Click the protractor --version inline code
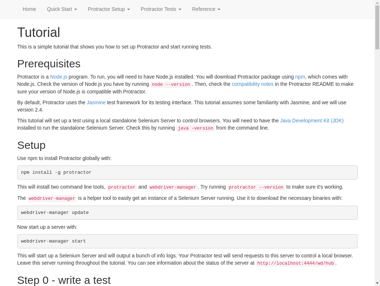 click(x=256, y=187)
